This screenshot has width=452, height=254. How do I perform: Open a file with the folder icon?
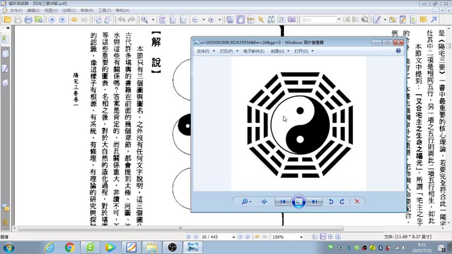8,20
